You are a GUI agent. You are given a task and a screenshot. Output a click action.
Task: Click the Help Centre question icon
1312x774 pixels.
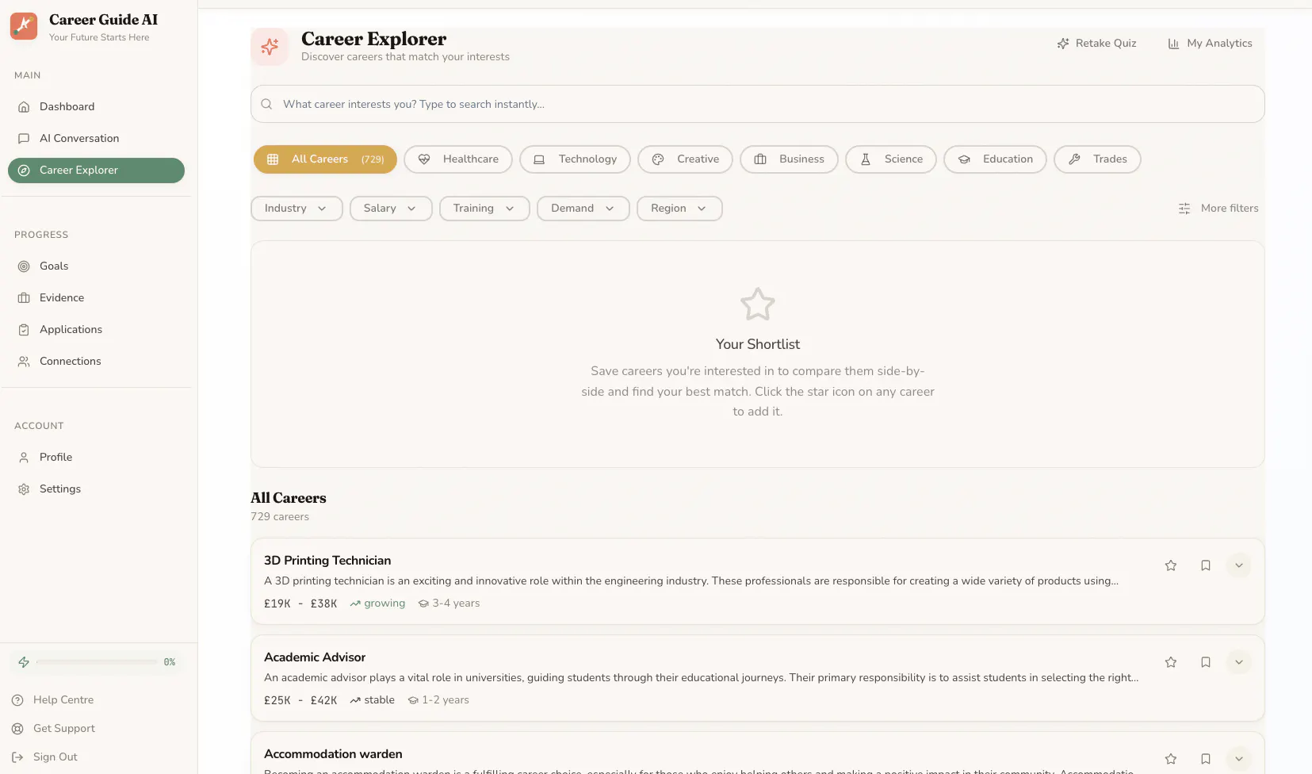17,700
